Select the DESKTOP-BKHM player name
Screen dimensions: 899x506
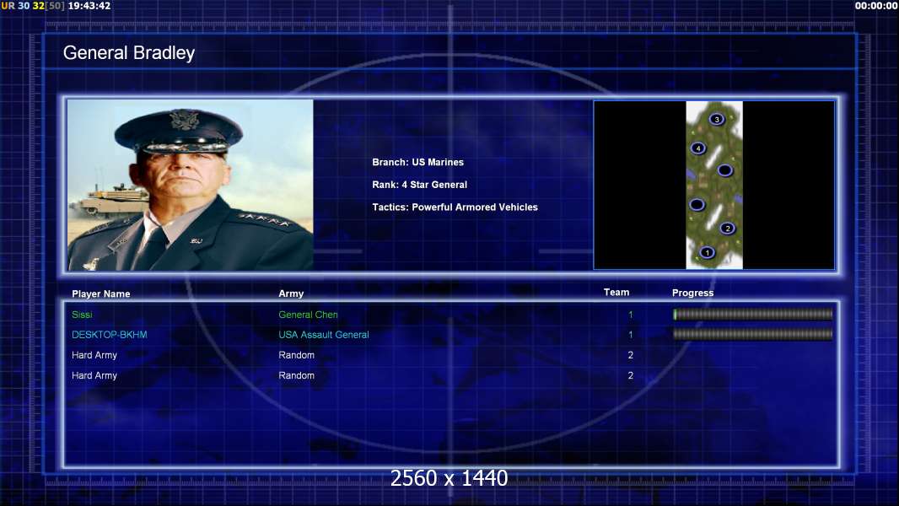110,335
